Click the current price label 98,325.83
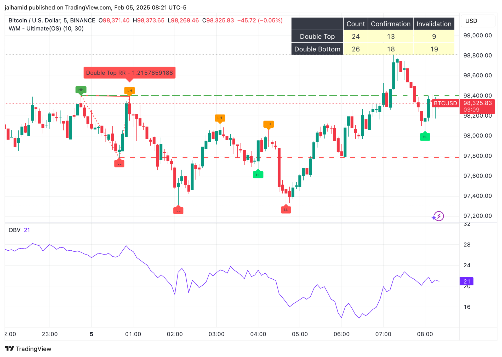This screenshot has height=357, width=502. tap(477, 106)
